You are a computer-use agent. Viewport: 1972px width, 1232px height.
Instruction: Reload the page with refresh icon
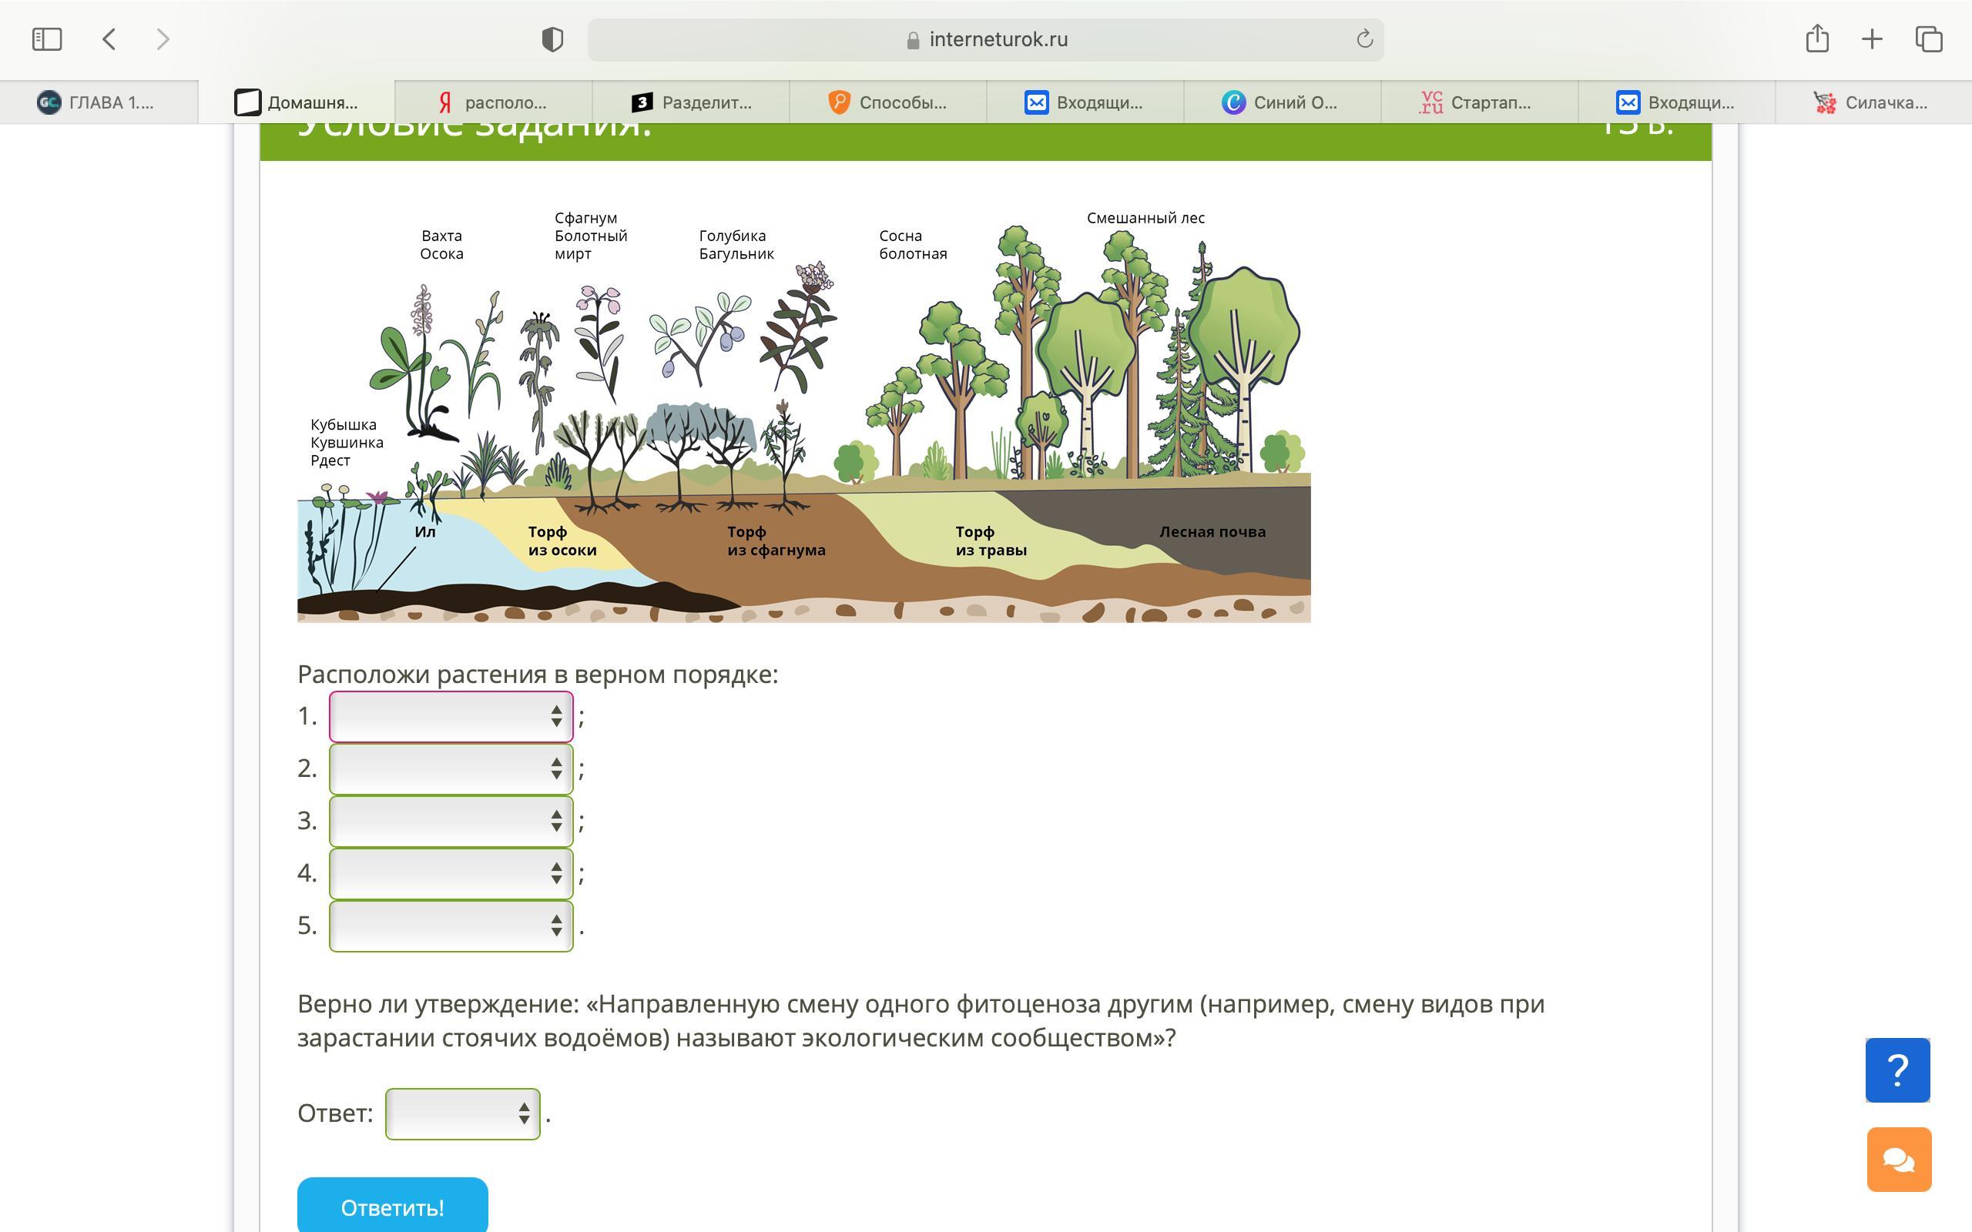click(x=1365, y=39)
